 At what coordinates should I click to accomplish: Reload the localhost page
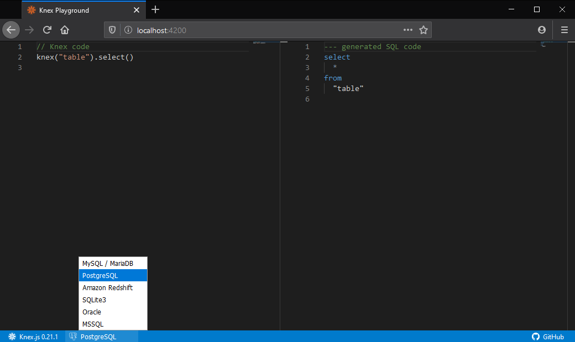pos(47,30)
